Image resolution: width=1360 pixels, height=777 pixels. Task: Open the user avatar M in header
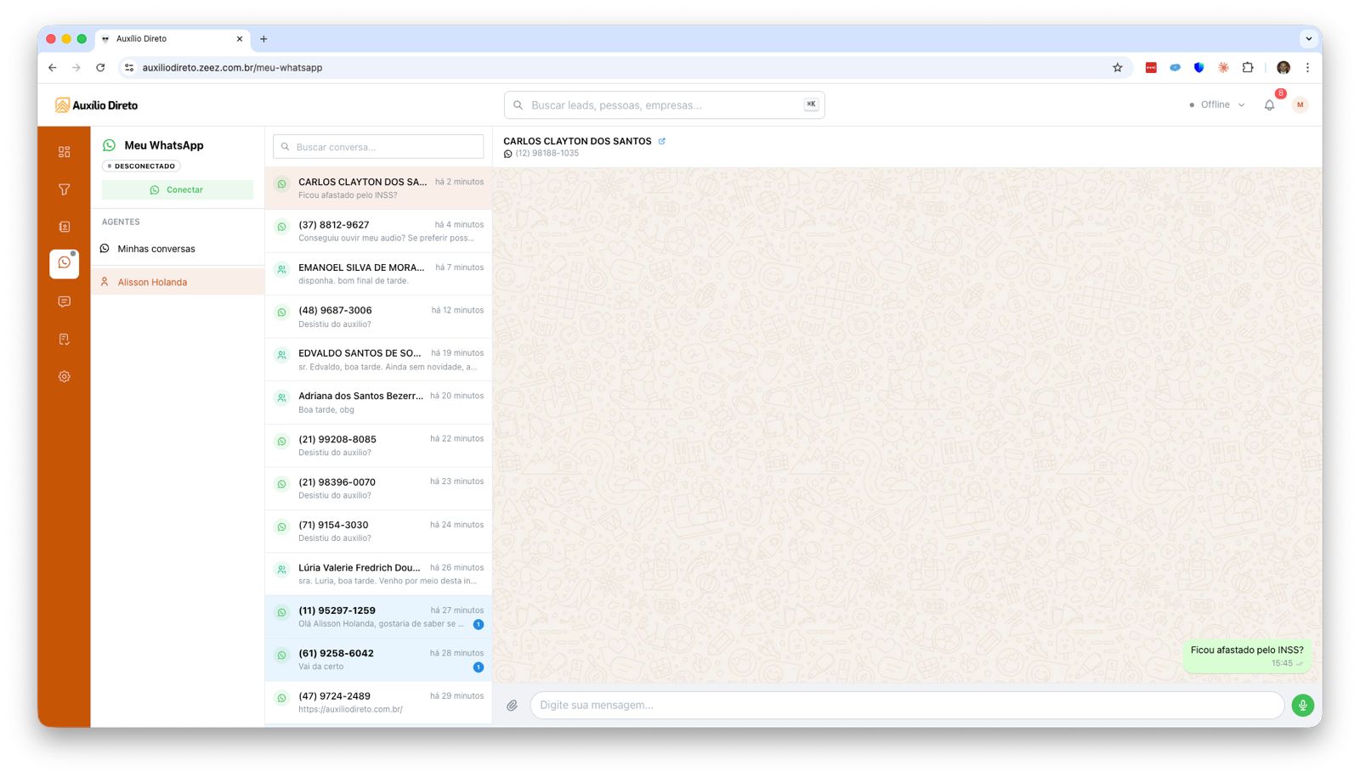coord(1300,105)
